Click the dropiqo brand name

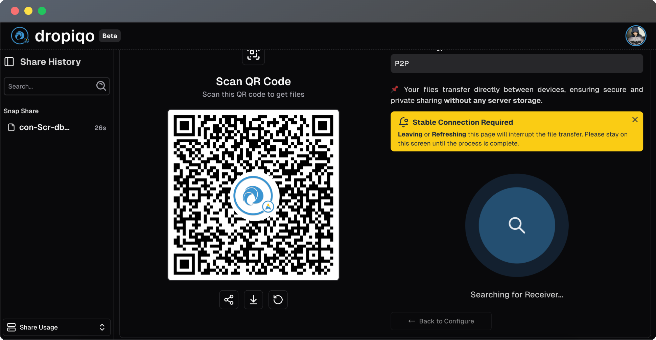65,36
